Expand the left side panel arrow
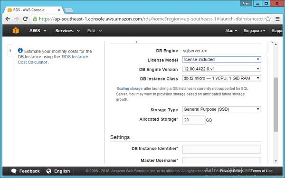The width and height of the screenshot is (285, 178). pos(10,51)
